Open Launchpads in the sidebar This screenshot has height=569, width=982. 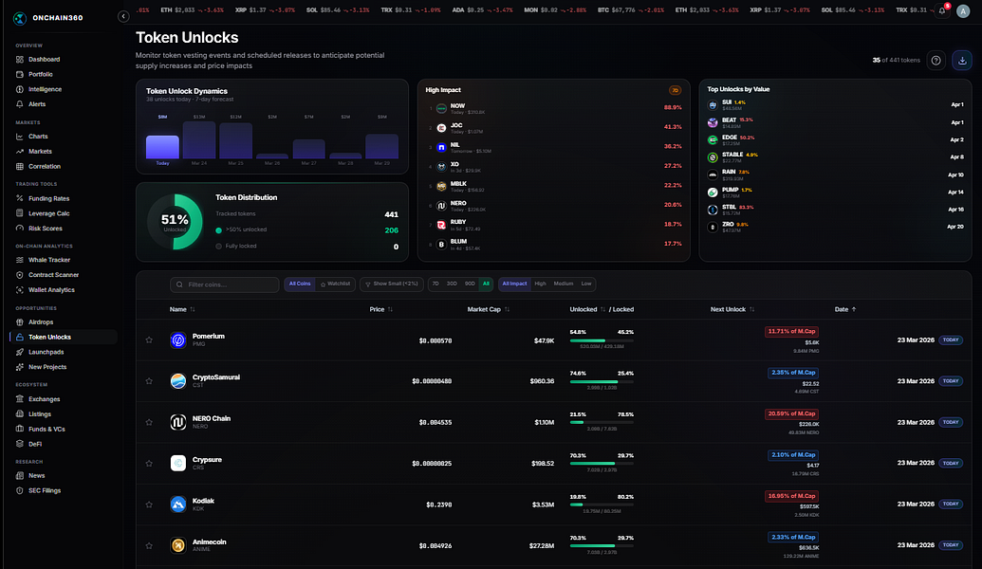[x=64, y=352]
